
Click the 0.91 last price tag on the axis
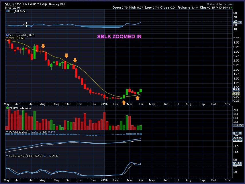(236, 90)
